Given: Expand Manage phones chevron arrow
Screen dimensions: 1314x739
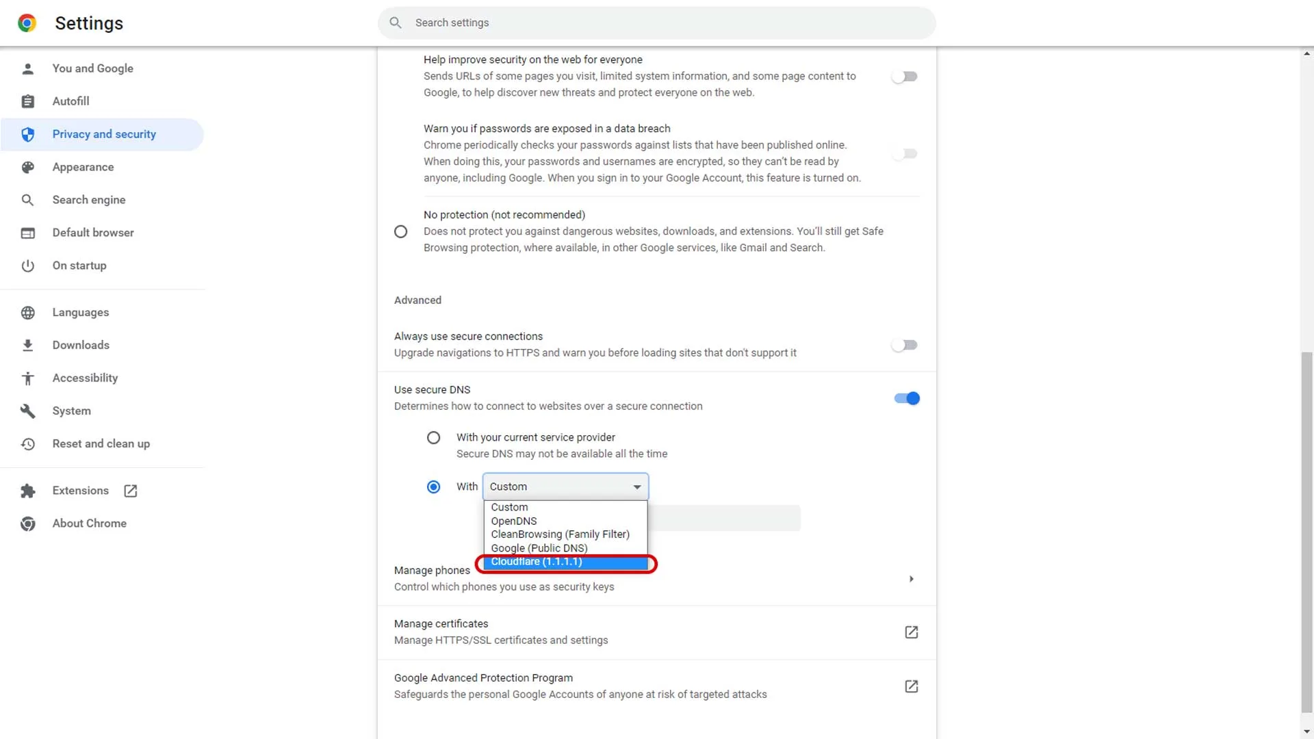Looking at the screenshot, I should (912, 579).
